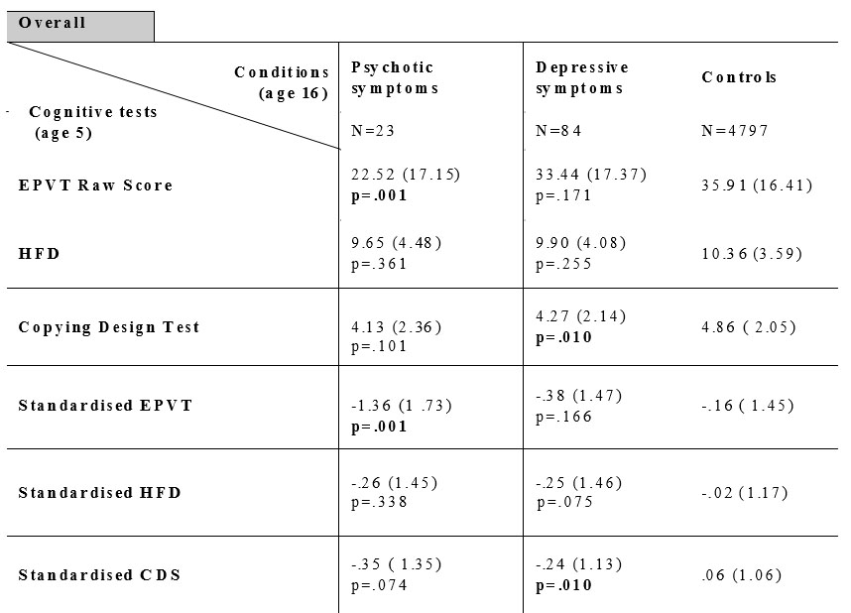851x613 pixels.
Task: Select the EPVT Raw Score row label
Action: point(95,185)
